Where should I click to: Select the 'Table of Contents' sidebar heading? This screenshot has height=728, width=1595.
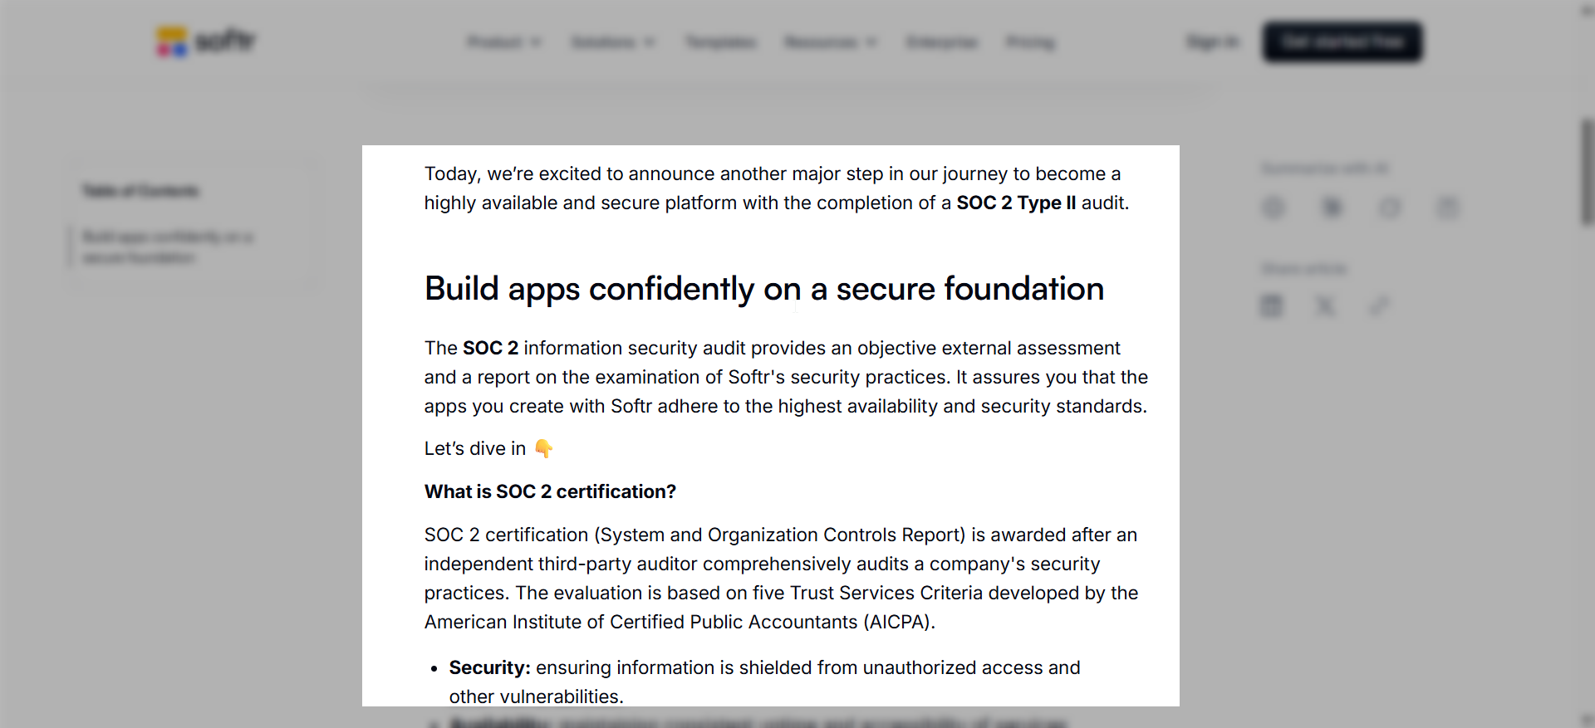pyautogui.click(x=140, y=191)
